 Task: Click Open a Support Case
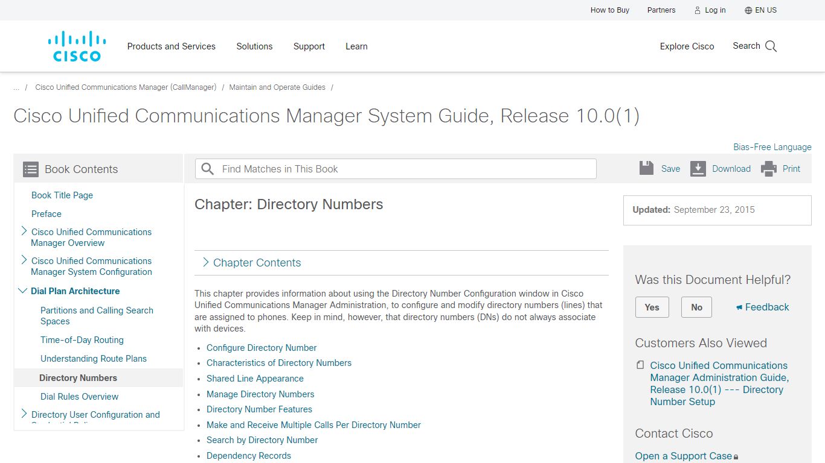[684, 456]
